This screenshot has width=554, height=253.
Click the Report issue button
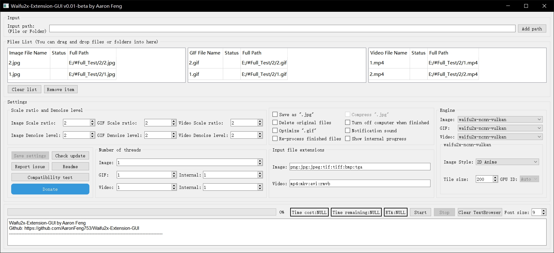click(30, 167)
